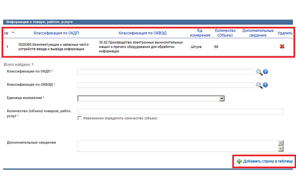Click the 'Штука' unit cell
This screenshot has width=296, height=189.
click(x=196, y=47)
